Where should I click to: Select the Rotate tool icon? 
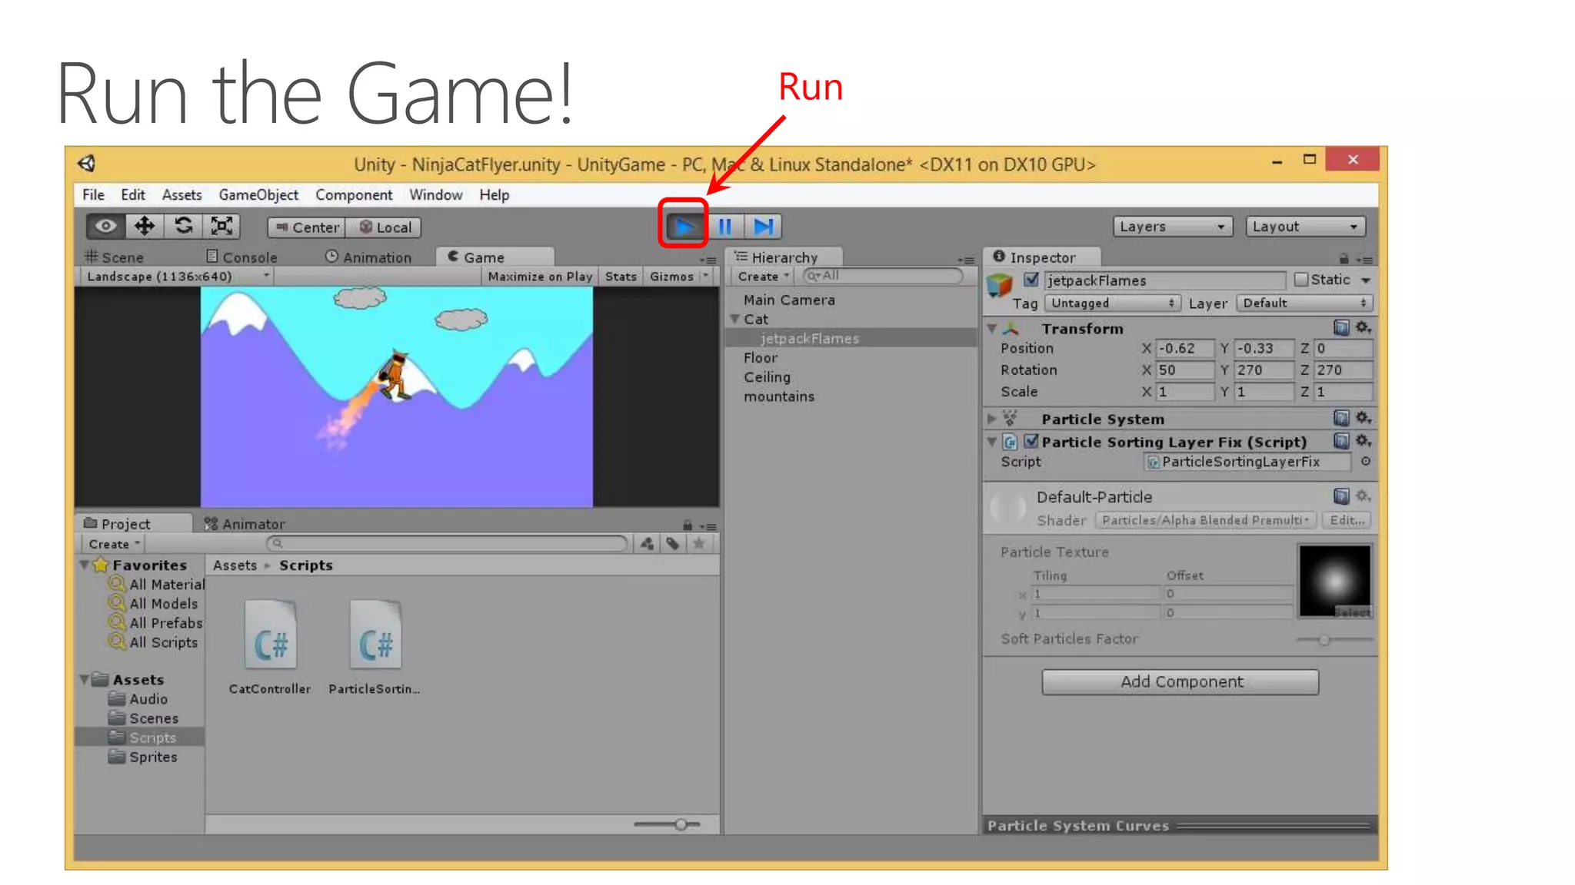click(184, 227)
